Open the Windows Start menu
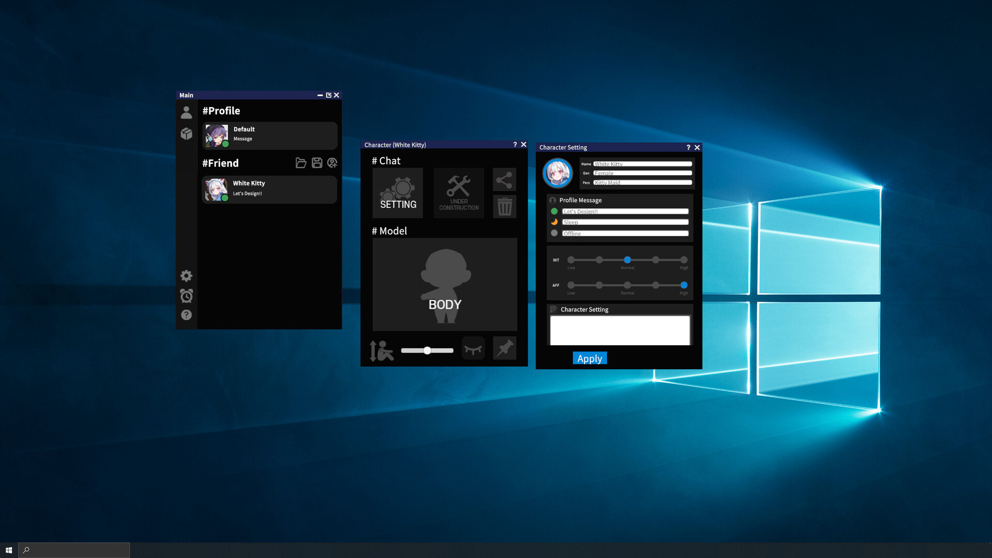Image resolution: width=992 pixels, height=558 pixels. click(9, 550)
